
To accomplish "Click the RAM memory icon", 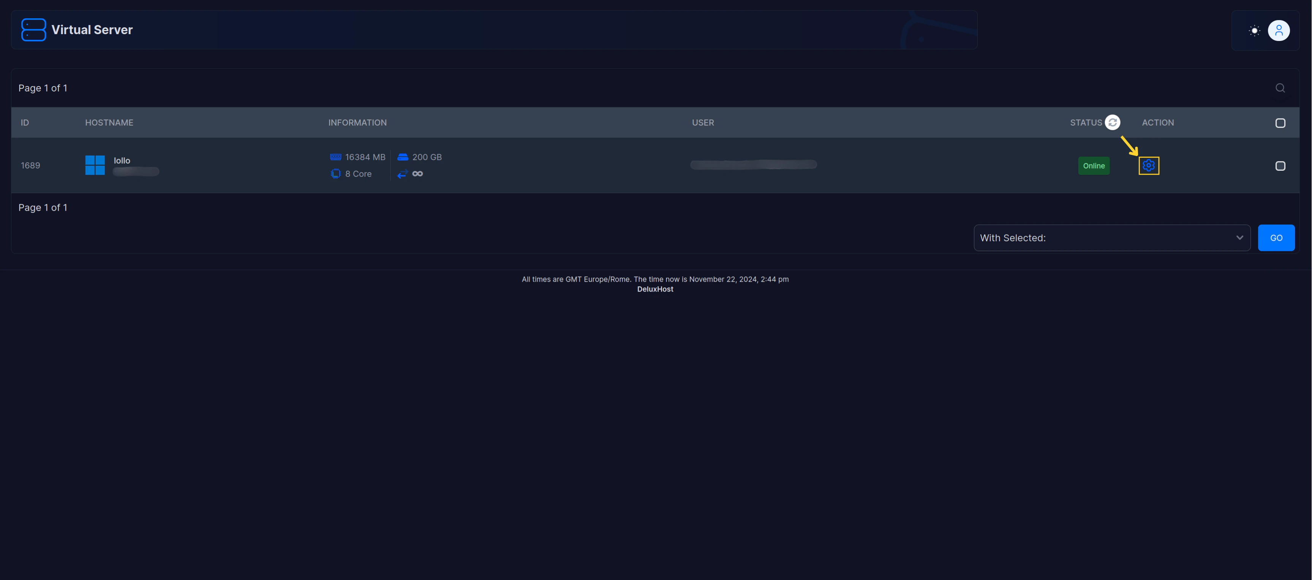I will pyautogui.click(x=336, y=157).
